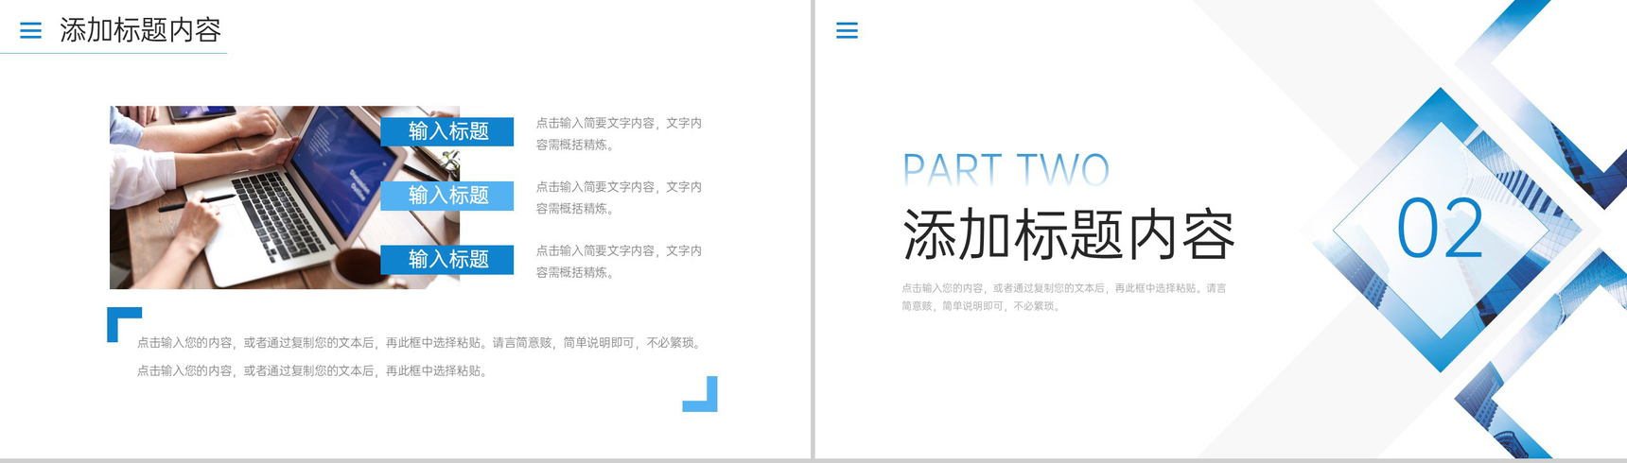The width and height of the screenshot is (1627, 463).
Task: Click the hamburger menu icon on right slide
Action: tap(847, 30)
